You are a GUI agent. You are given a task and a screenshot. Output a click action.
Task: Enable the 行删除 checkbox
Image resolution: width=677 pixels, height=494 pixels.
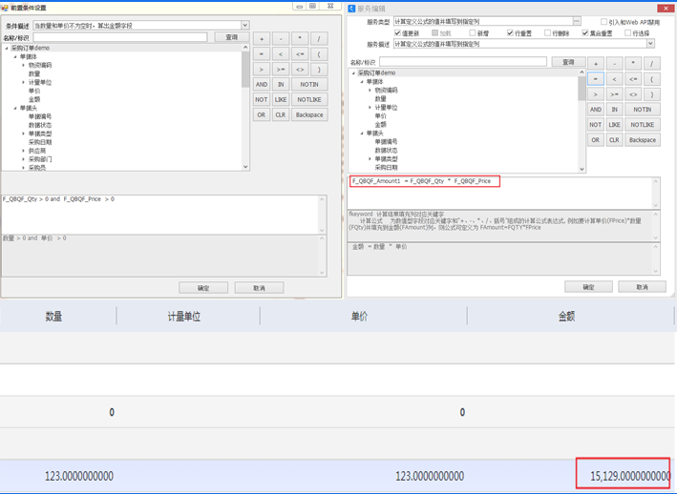(547, 33)
